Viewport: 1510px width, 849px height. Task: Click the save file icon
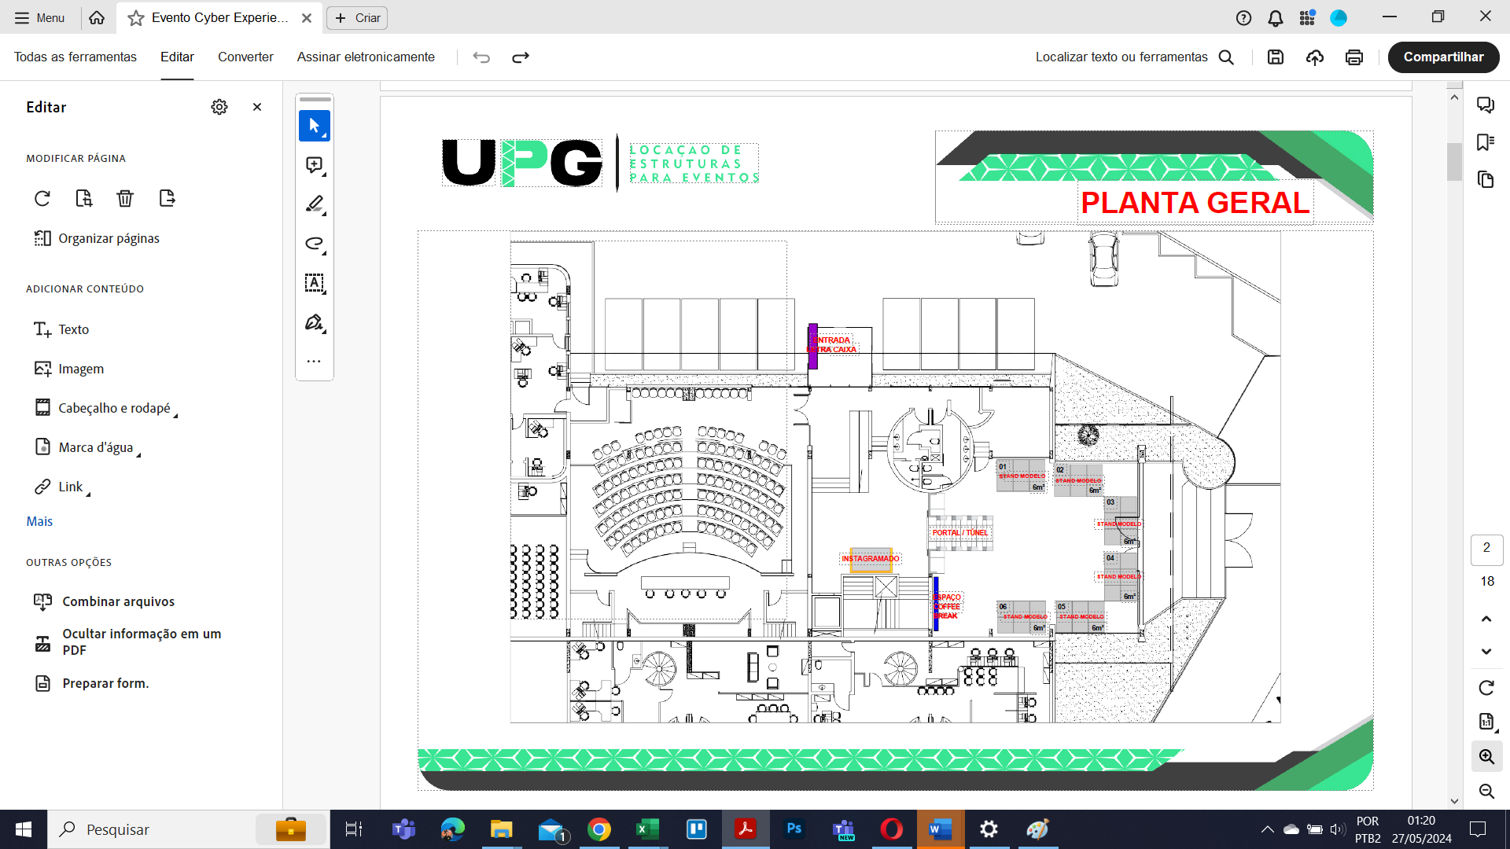tap(1276, 57)
